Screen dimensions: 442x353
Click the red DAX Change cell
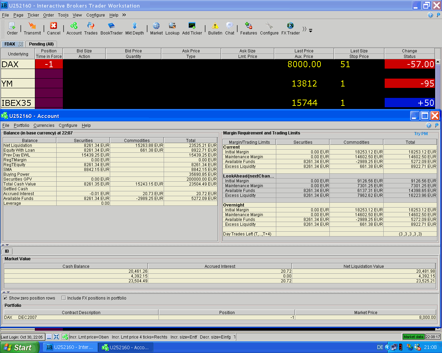[x=409, y=64]
